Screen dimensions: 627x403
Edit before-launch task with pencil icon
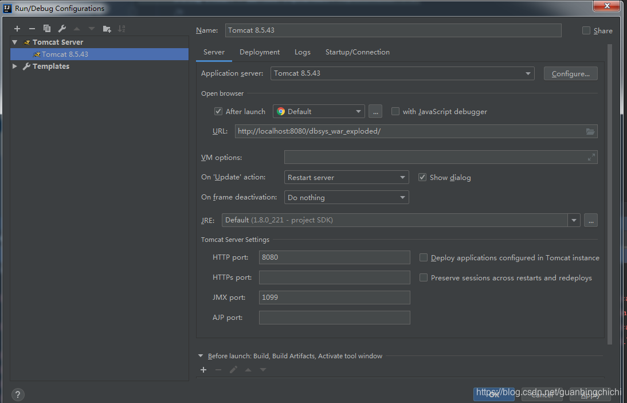233,370
